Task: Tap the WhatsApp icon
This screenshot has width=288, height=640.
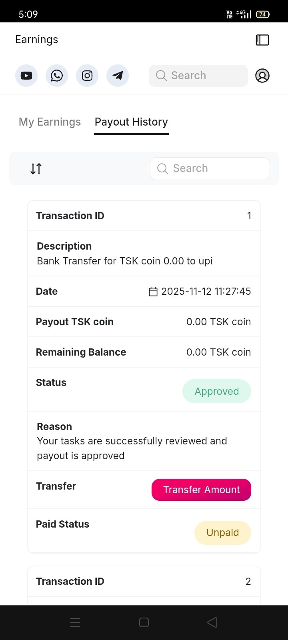Action: [57, 76]
